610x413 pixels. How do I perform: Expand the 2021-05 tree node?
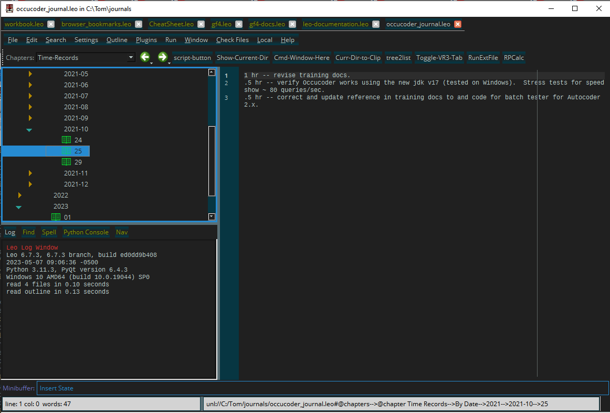[x=30, y=74]
